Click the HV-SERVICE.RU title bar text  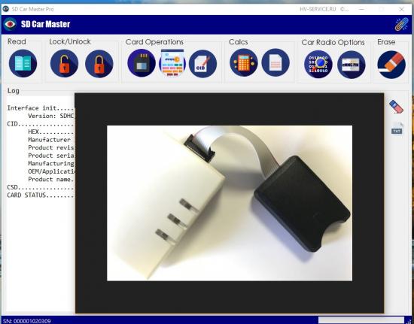click(x=318, y=9)
